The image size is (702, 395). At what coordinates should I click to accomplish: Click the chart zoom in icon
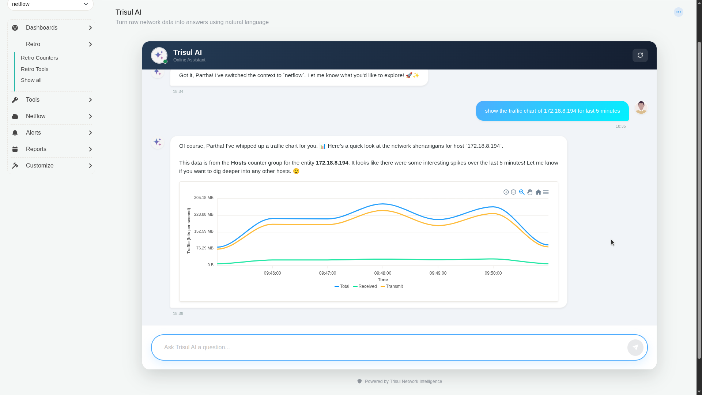tap(506, 192)
